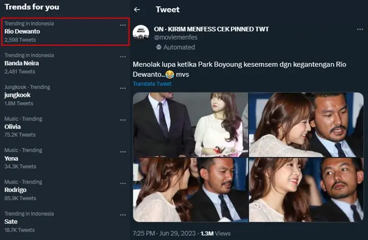Click the moviemenfes profile avatar
The height and width of the screenshot is (240, 368).
pyautogui.click(x=141, y=33)
